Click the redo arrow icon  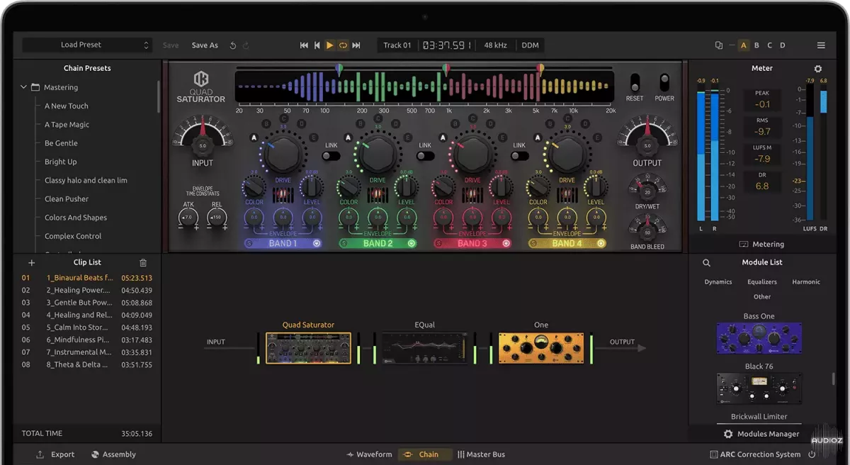(246, 45)
